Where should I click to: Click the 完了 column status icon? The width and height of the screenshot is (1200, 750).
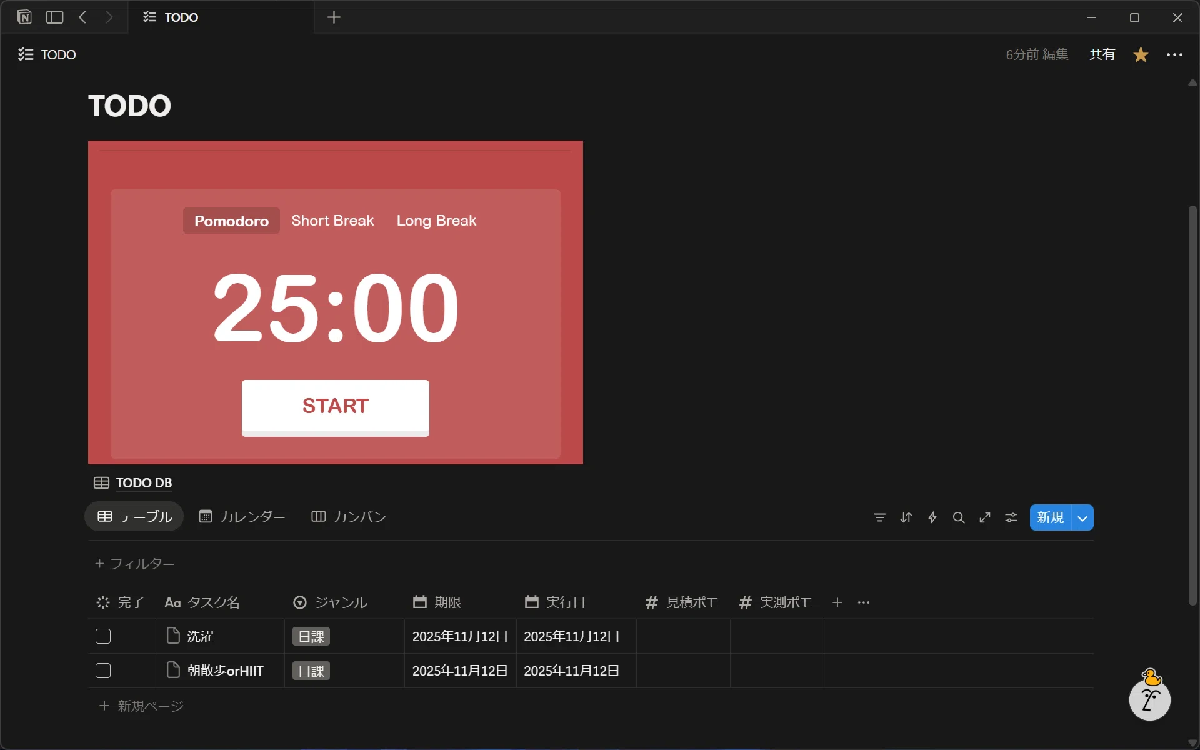[x=103, y=602]
